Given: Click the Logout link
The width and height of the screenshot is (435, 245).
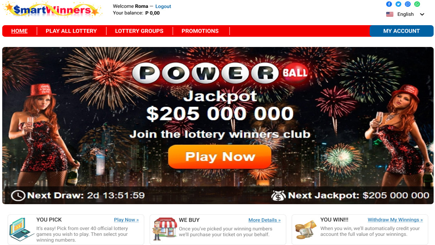Looking at the screenshot, I should (163, 6).
